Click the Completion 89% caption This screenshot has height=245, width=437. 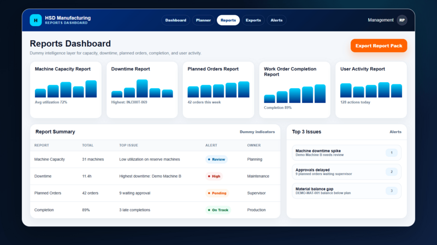pyautogui.click(x=278, y=107)
